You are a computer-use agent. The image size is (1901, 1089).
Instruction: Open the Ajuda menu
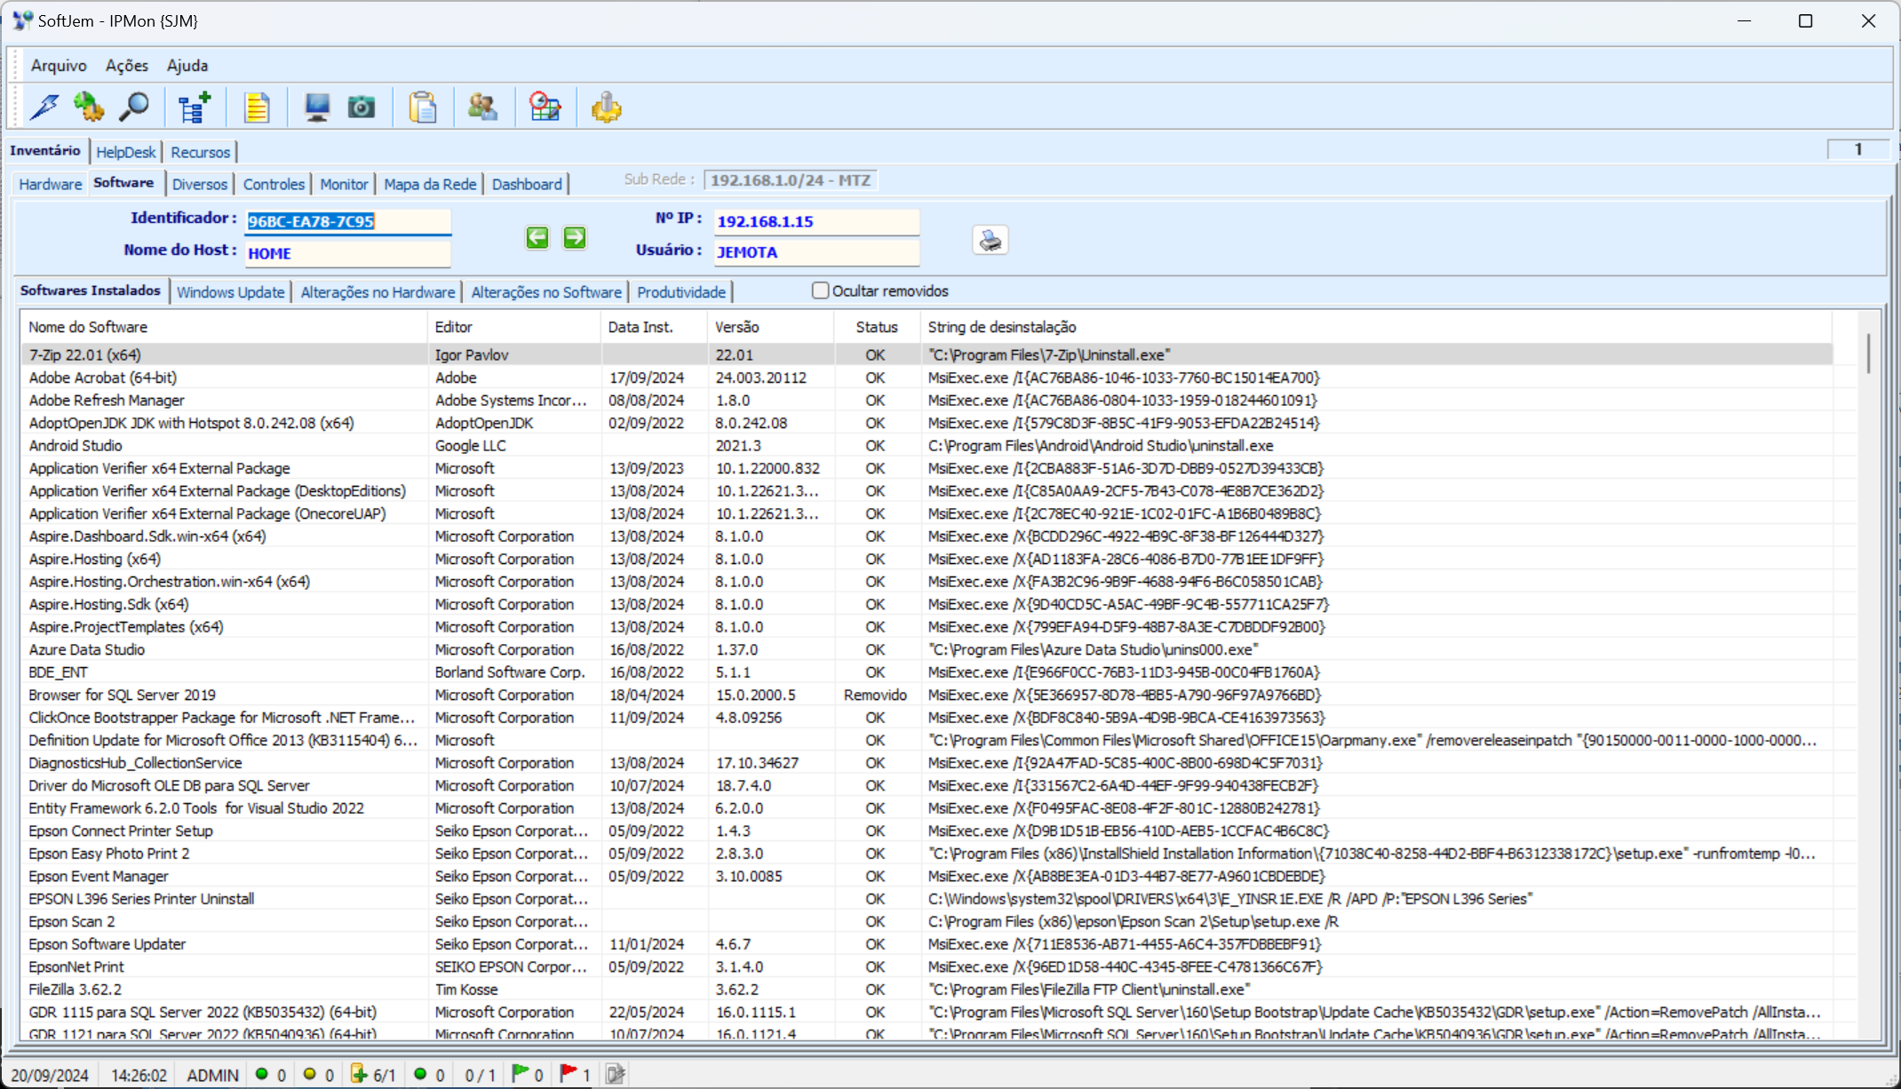(187, 65)
